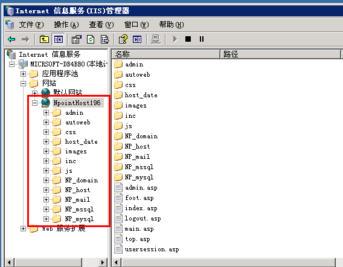This screenshot has height=267, width=343.
Task: Click the Forward arrow toolbar icon
Action: [x=25, y=39]
